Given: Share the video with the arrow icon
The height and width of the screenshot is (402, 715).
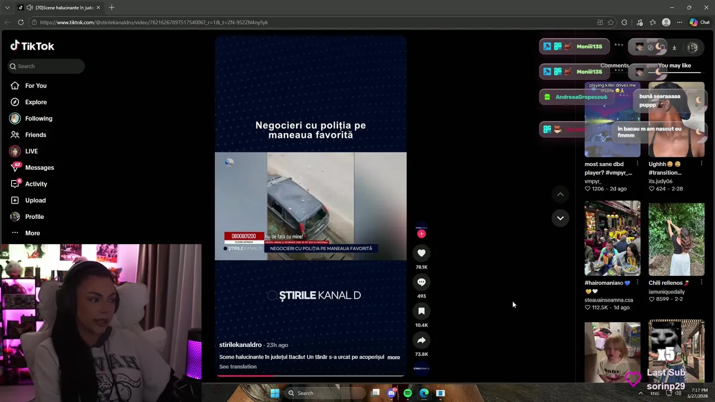Looking at the screenshot, I should click(421, 340).
